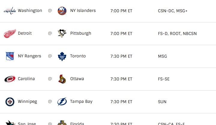Click the Tampa Bay Lightning logo

[x=62, y=102]
